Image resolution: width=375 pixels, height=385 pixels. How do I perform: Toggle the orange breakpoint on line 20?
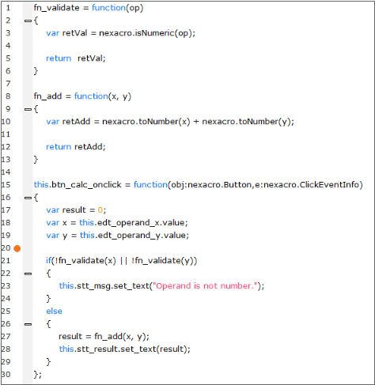(x=17, y=248)
